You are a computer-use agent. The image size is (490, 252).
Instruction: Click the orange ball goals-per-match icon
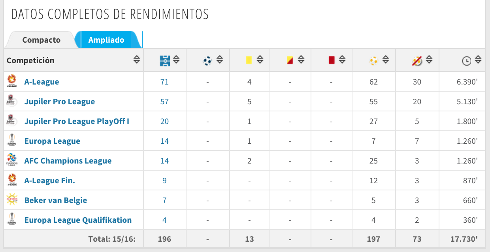[x=373, y=60]
